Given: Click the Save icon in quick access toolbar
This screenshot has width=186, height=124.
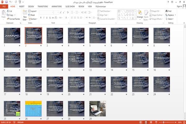Looking at the screenshot, I should tap(7, 2).
